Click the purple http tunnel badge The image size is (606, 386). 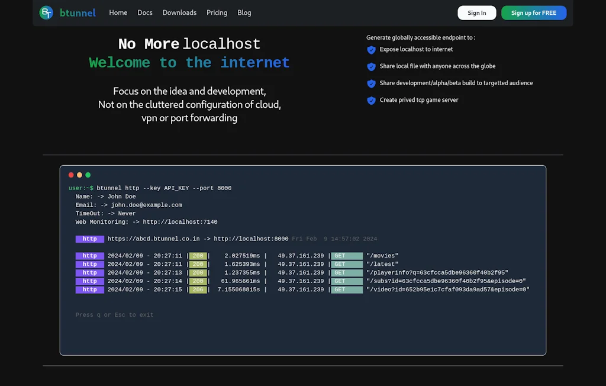(x=90, y=239)
